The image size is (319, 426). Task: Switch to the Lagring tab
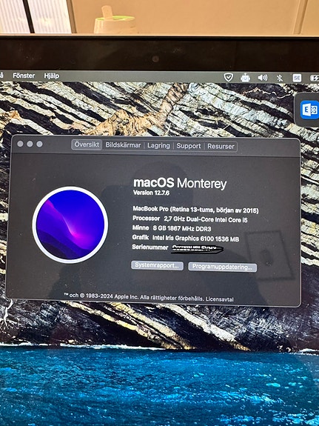158,146
